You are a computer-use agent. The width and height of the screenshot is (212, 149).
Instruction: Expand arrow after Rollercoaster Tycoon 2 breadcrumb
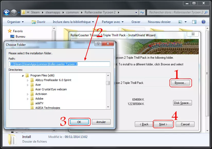[118, 13]
